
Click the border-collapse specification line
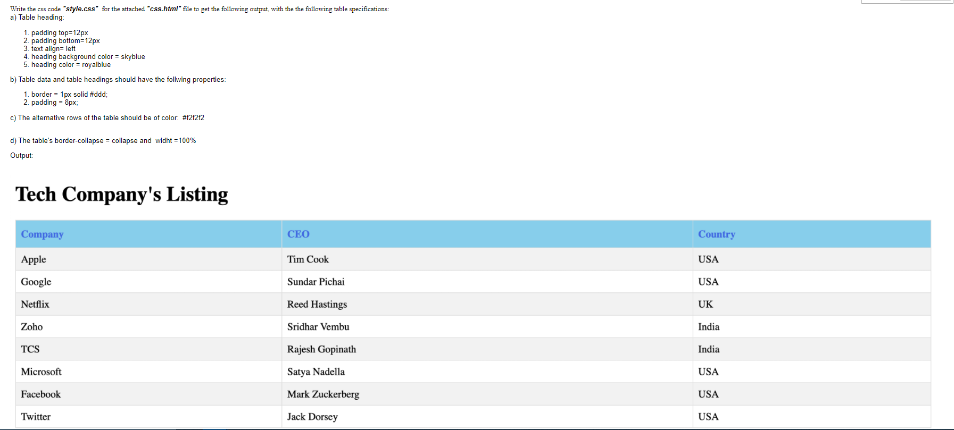coord(103,141)
